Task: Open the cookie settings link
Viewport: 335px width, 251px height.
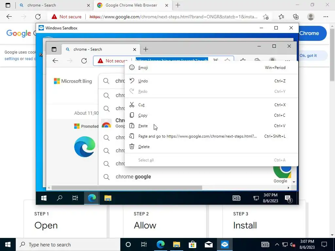Action: (12, 59)
